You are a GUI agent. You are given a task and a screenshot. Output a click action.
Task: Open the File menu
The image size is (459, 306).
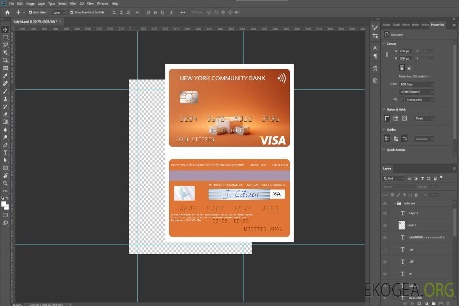tap(12, 3)
